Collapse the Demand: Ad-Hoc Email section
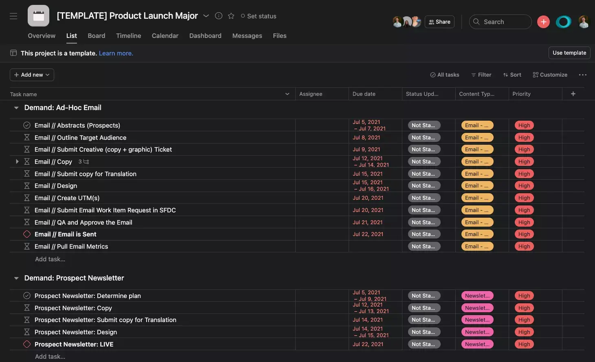 (16, 108)
